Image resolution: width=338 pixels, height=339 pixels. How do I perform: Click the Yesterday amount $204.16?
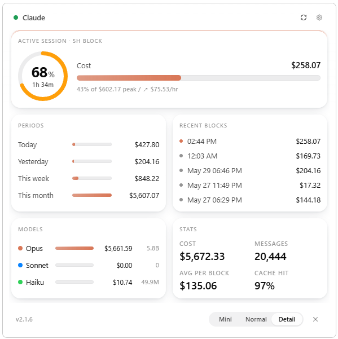(x=147, y=161)
